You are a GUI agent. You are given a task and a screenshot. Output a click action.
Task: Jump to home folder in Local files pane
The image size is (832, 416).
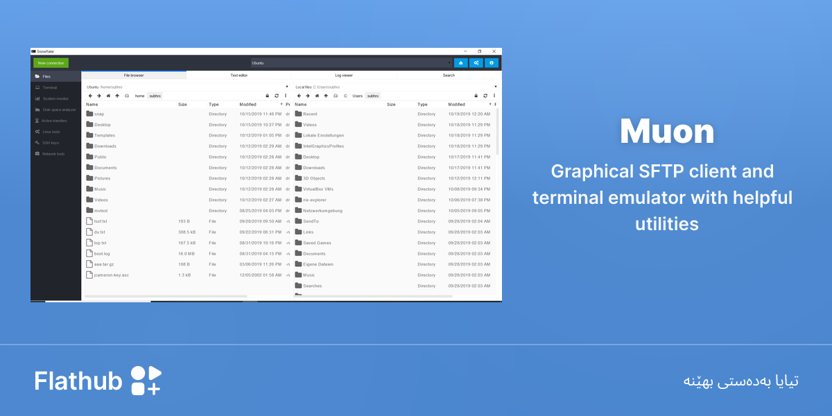(x=317, y=96)
